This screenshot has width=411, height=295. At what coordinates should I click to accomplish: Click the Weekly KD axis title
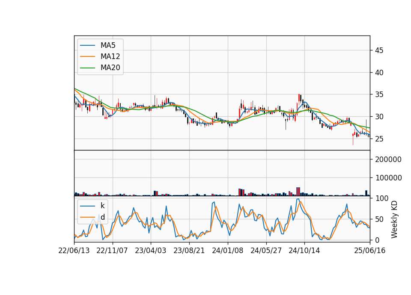coord(394,220)
